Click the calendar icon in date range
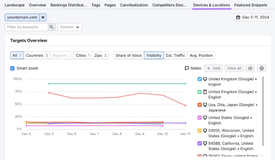 coord(238,17)
